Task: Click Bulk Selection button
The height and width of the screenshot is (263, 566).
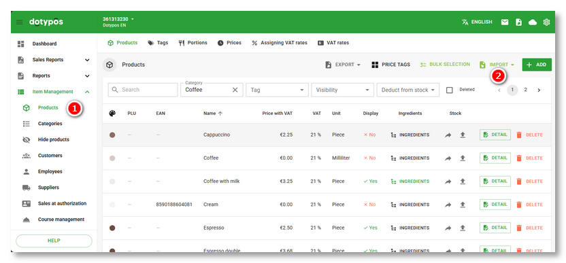Action: [445, 65]
